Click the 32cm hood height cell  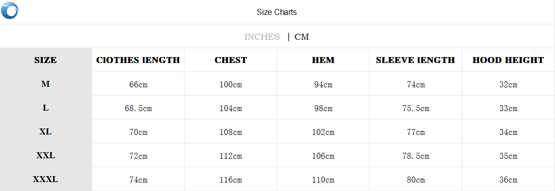click(x=508, y=85)
